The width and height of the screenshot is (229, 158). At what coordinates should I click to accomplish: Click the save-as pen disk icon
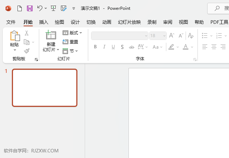coord(64,8)
